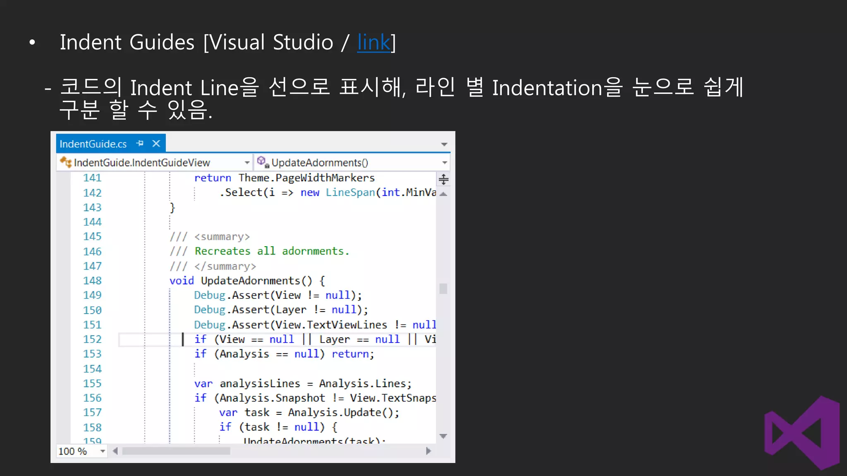Close the IndentGuide.cs tab
847x476 pixels.
[156, 143]
